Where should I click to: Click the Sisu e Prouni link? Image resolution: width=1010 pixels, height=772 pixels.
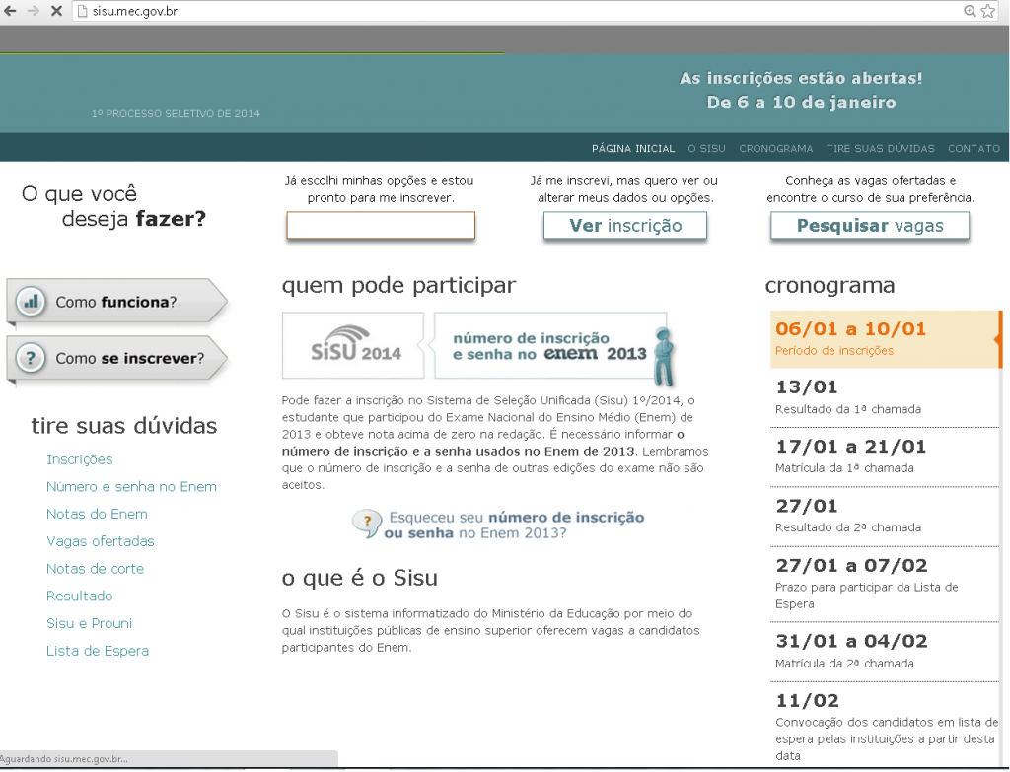click(x=89, y=623)
